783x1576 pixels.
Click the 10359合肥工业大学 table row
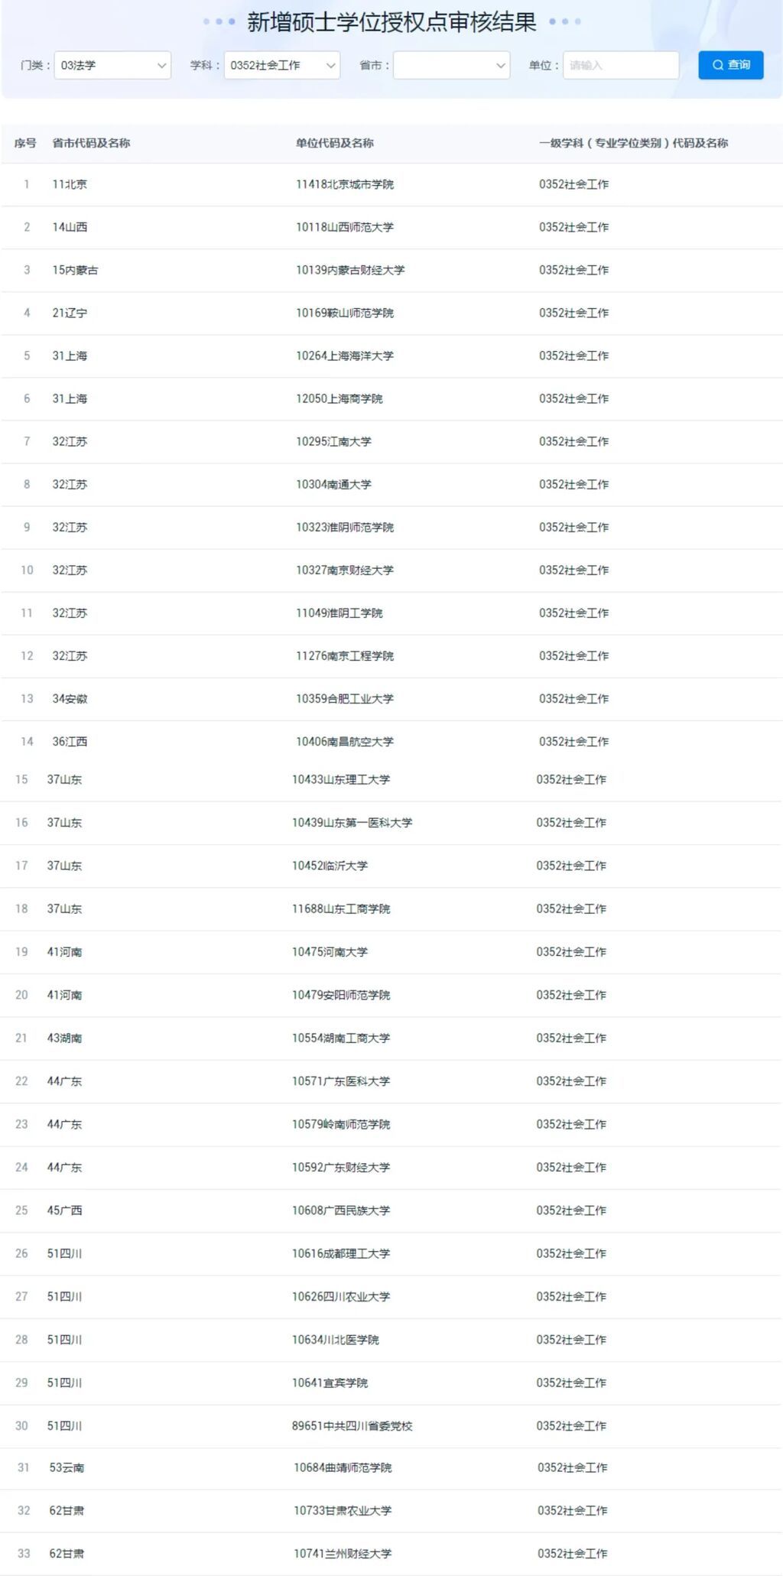tap(391, 698)
